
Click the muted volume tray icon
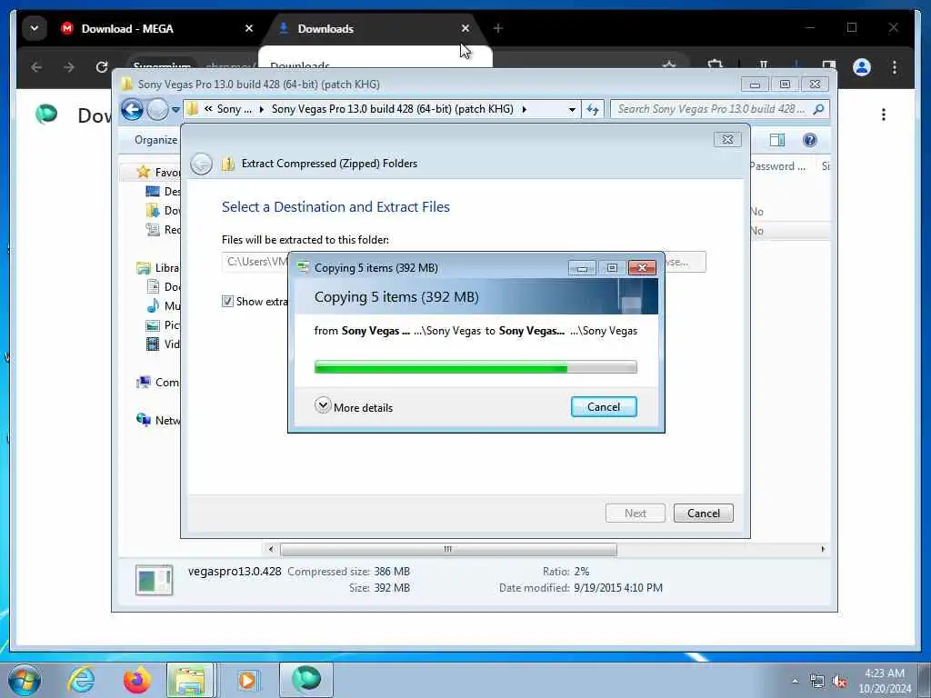839,682
